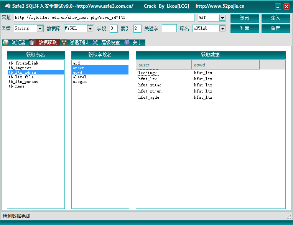Select field alevel
293x225 pixels.
pyautogui.click(x=100, y=77)
